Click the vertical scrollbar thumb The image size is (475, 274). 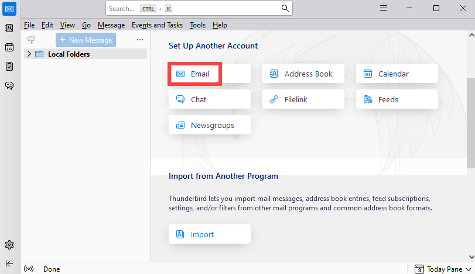(x=471, y=123)
